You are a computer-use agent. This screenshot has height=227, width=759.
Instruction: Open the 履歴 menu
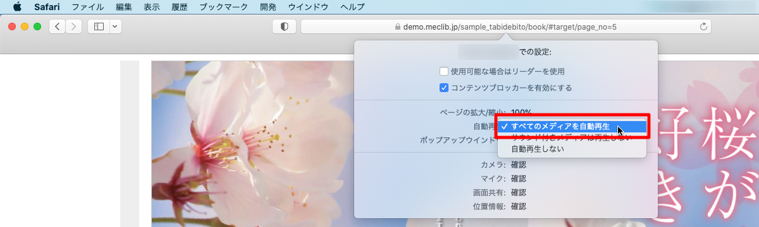click(180, 7)
